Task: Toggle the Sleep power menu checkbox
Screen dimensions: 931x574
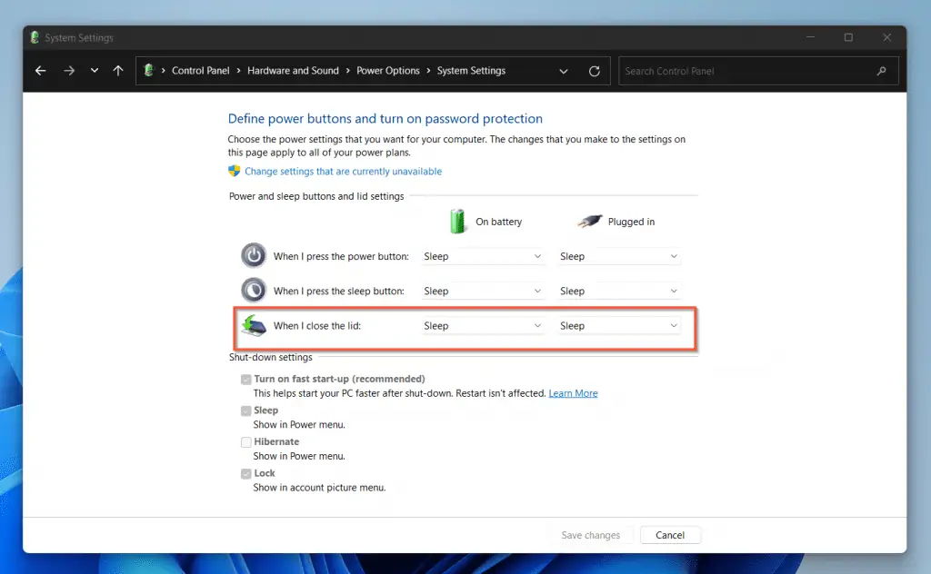Action: [246, 411]
